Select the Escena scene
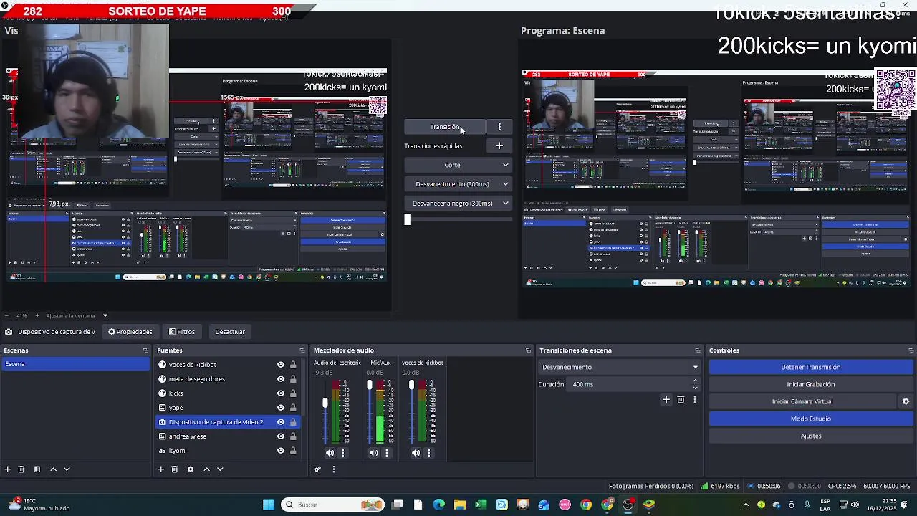This screenshot has width=917, height=516. click(x=76, y=364)
